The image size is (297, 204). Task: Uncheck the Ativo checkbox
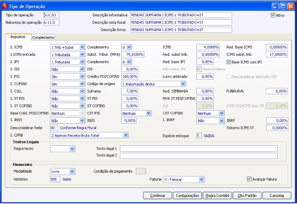tap(273, 15)
